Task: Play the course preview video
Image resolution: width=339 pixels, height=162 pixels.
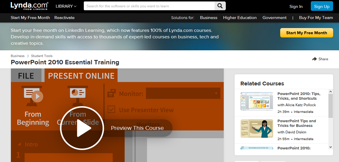Action: 82,128
